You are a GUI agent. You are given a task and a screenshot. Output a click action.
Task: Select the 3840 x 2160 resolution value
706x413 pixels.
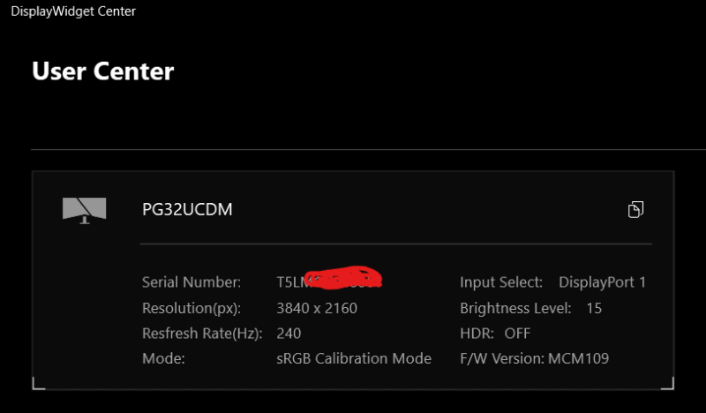coord(317,308)
